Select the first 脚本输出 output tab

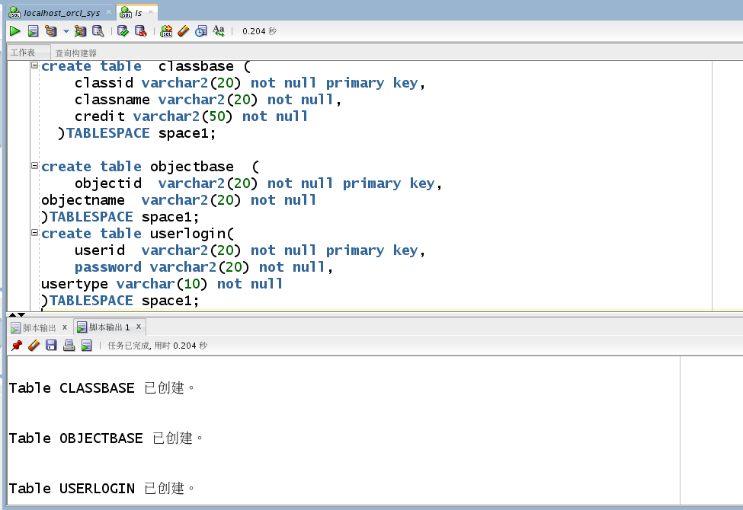click(40, 327)
